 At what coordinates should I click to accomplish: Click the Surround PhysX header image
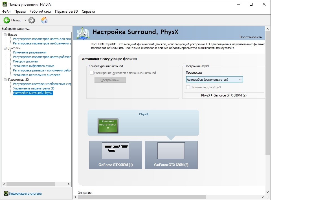[x=83, y=33]
